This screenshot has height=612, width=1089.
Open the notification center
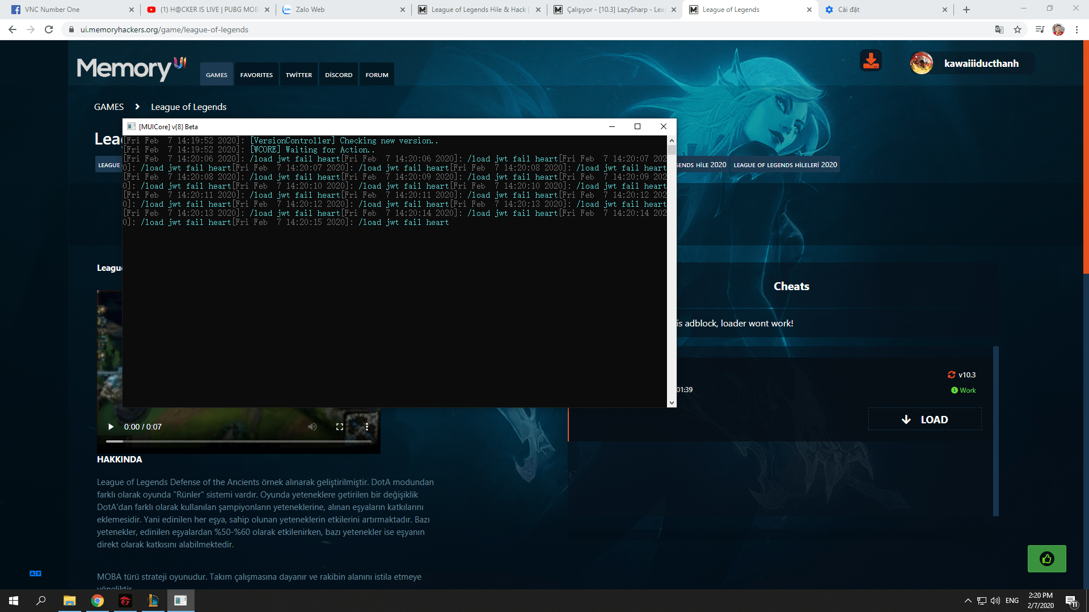coord(1071,601)
